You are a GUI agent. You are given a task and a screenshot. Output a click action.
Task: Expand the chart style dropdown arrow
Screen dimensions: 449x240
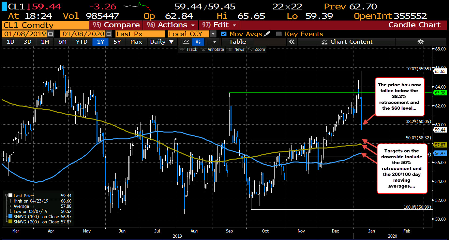coord(214,42)
